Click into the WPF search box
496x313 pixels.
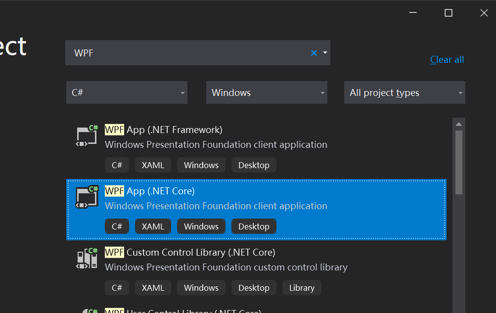pyautogui.click(x=188, y=53)
